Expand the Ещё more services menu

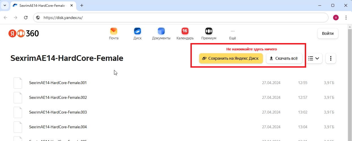click(x=233, y=34)
